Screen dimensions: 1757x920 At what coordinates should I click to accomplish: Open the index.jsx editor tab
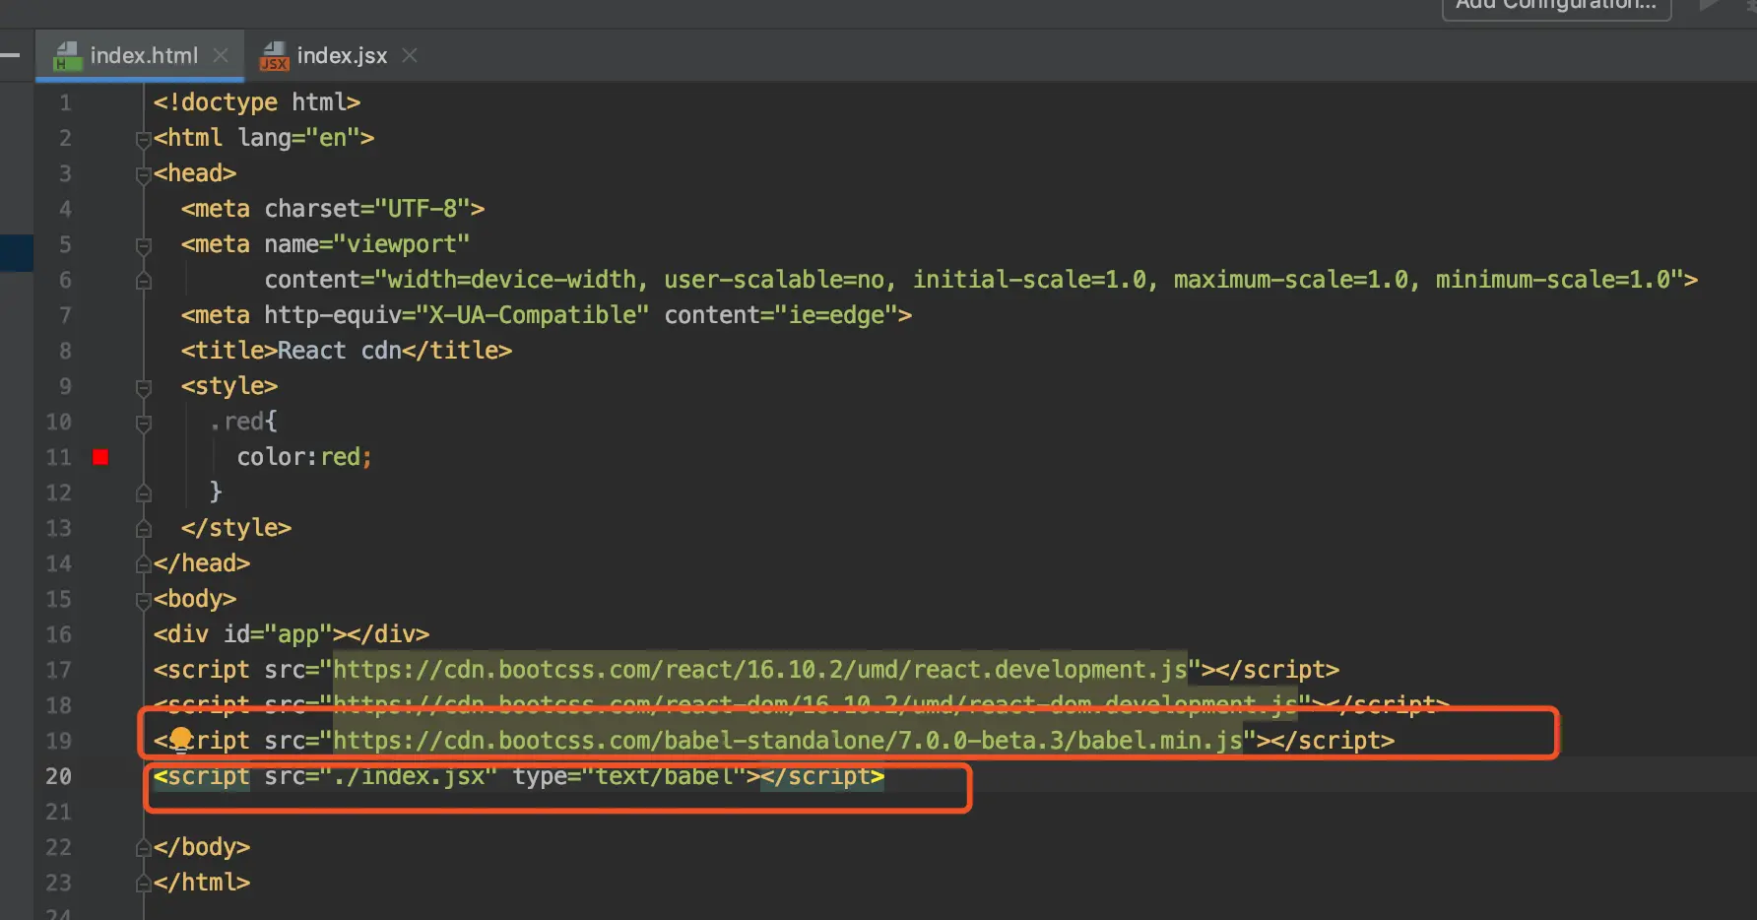[342, 56]
